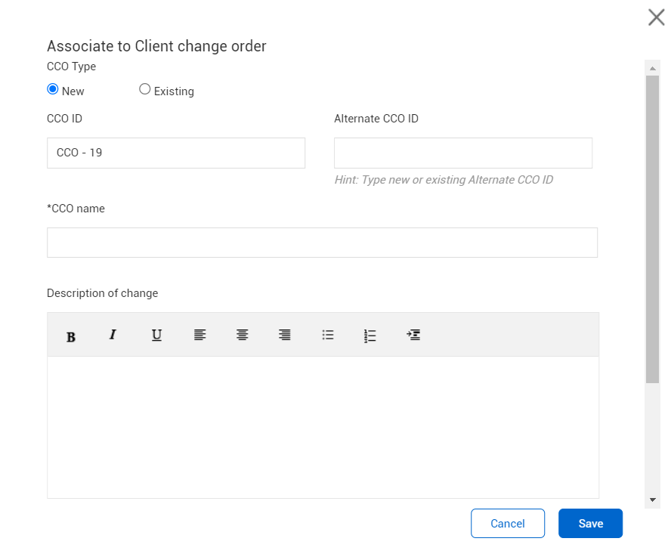Insert bulleted list in the description
Image resolution: width=668 pixels, height=560 pixels.
pos(328,335)
